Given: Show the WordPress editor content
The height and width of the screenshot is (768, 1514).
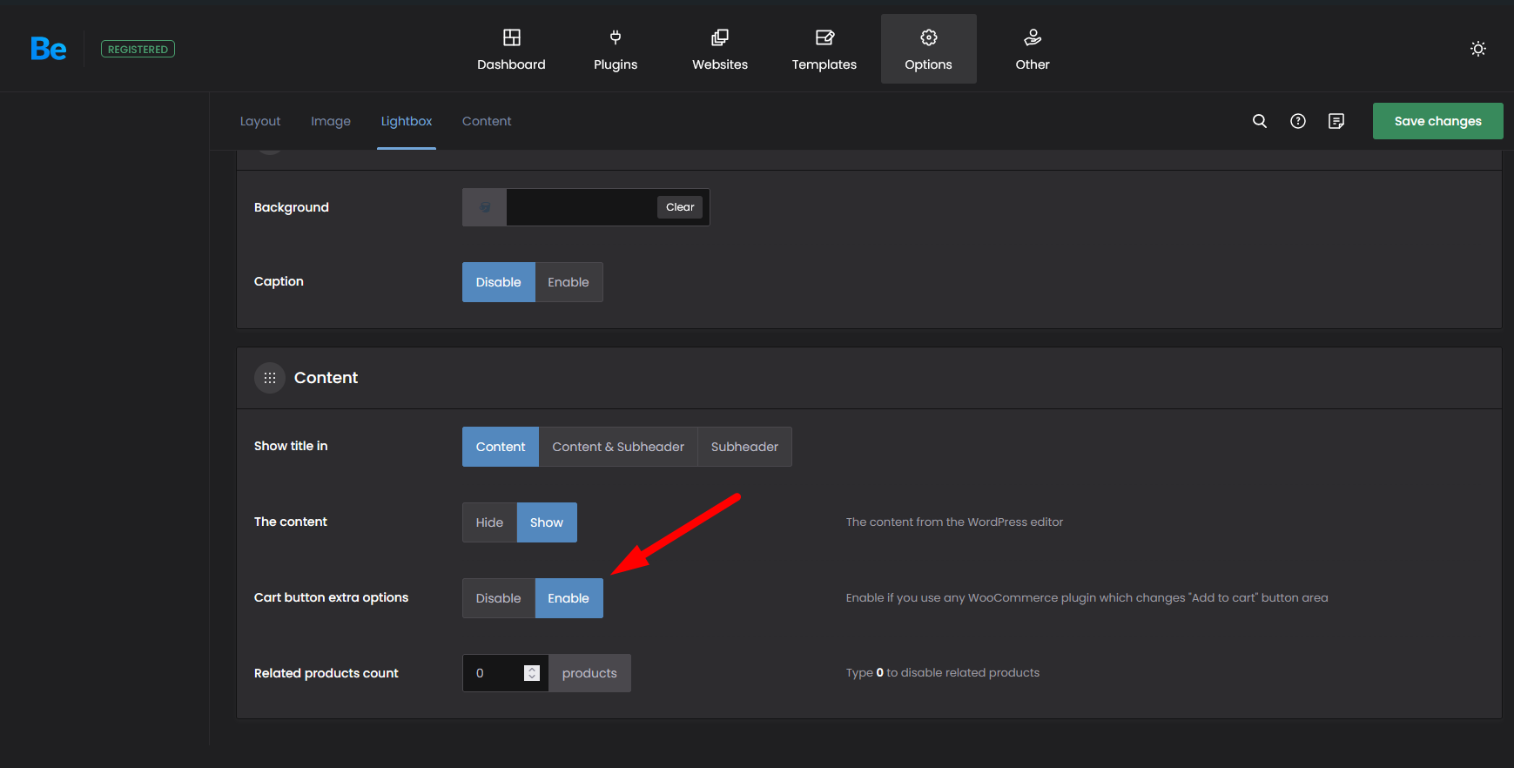Looking at the screenshot, I should click(x=547, y=522).
